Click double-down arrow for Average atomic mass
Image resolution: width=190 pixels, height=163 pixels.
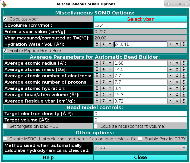click(x=104, y=69)
